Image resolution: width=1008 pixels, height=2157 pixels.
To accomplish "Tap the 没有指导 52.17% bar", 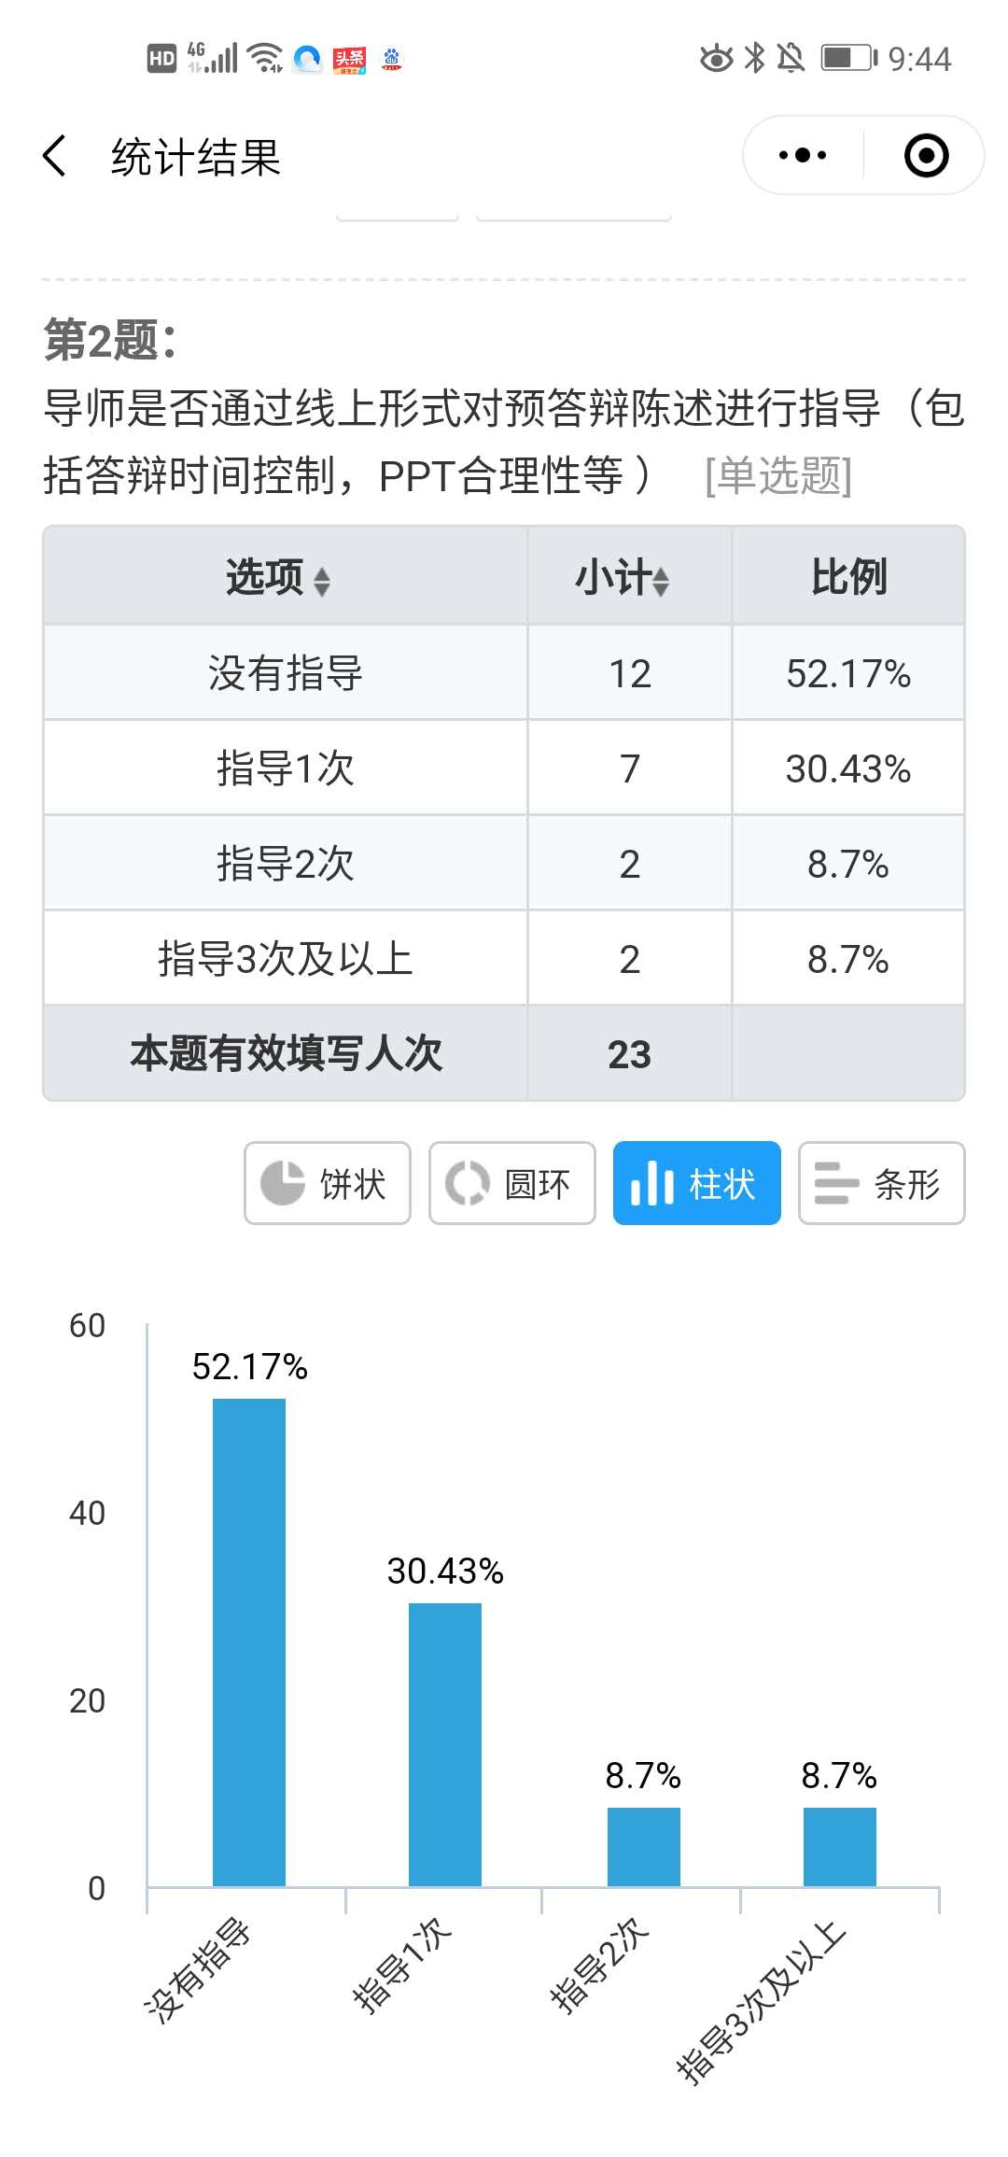I will click(x=249, y=1642).
